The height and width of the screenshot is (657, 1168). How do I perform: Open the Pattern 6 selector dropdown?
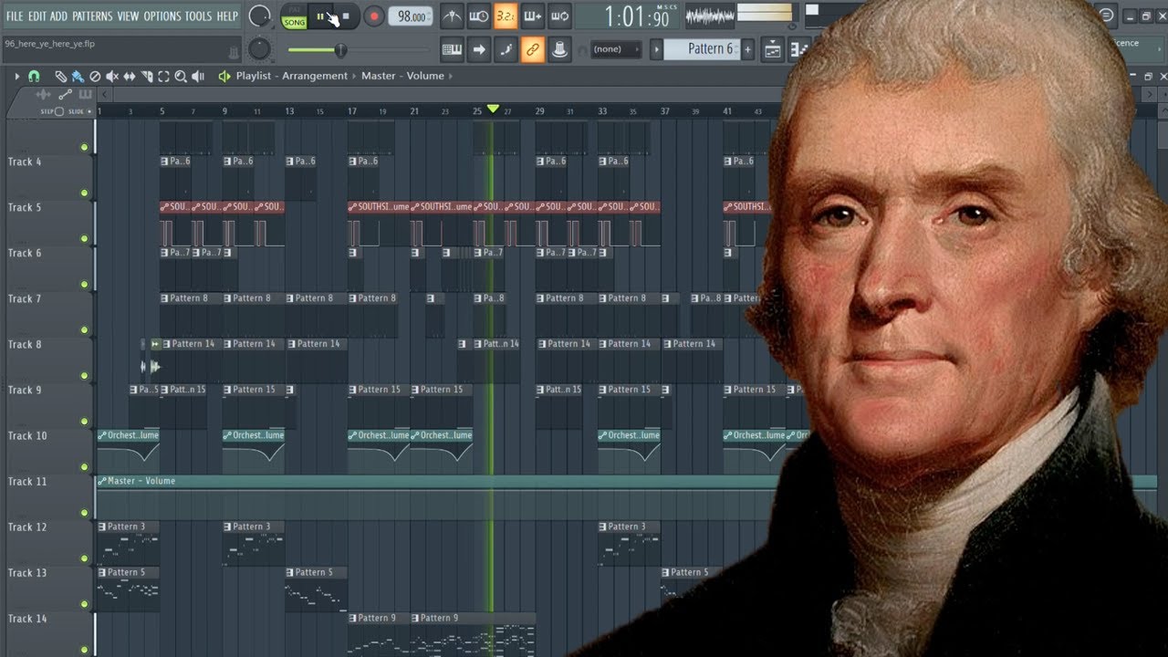(x=702, y=49)
